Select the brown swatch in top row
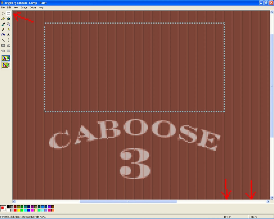 [53, 207]
